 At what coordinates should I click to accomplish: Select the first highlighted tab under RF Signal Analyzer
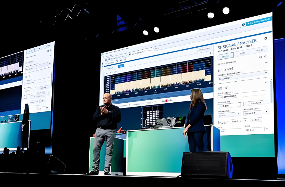coord(225,56)
